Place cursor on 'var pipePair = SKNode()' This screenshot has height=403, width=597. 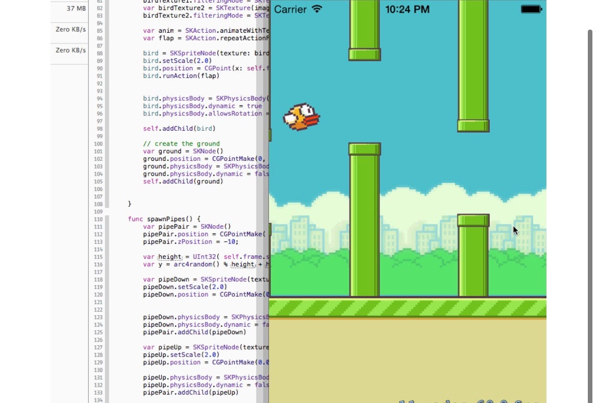click(x=187, y=227)
